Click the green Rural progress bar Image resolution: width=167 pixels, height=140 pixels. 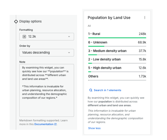(117, 38)
